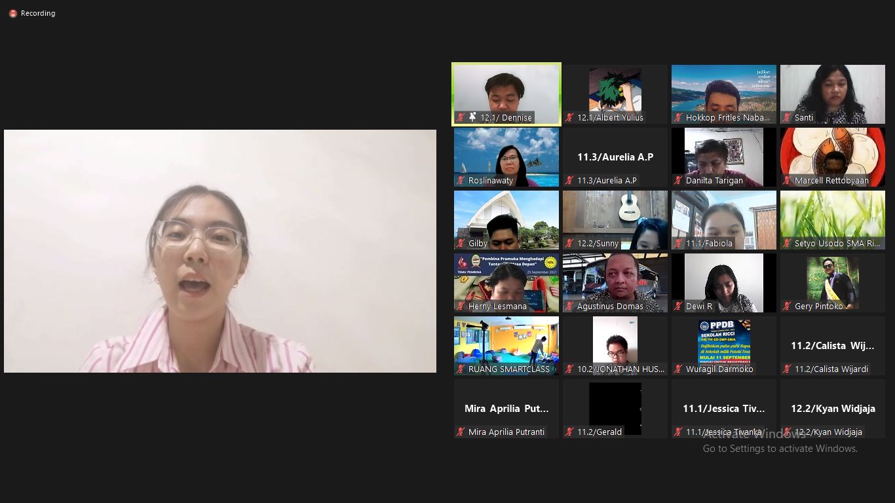Click muted mic icon next to 11.2/Gerald
The height and width of the screenshot is (503, 895).
coord(569,432)
